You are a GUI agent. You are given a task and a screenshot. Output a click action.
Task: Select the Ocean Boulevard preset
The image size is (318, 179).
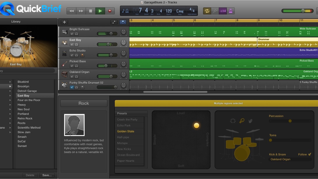tap(128, 155)
